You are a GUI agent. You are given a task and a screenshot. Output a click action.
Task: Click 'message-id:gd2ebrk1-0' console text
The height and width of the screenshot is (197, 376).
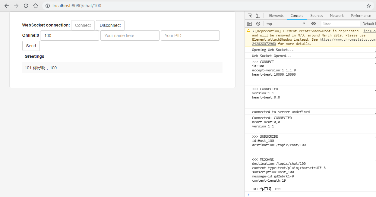pyautogui.click(x=273, y=176)
